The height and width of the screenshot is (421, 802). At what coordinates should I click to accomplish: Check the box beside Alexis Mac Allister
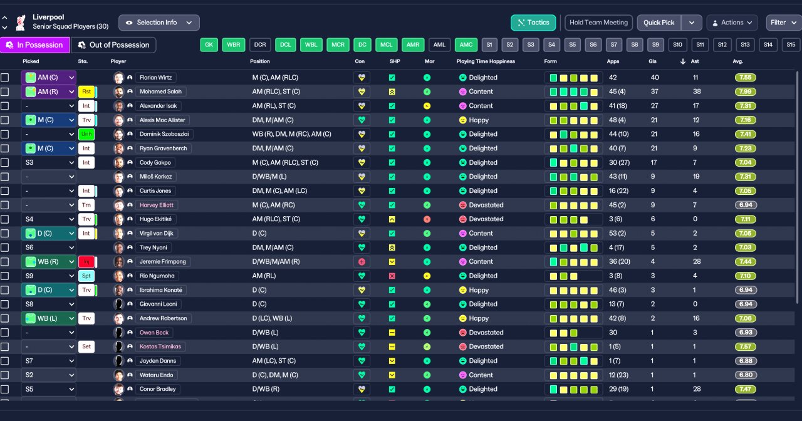tap(5, 120)
